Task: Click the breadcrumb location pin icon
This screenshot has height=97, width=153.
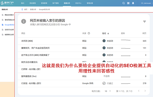Action: 22,9
